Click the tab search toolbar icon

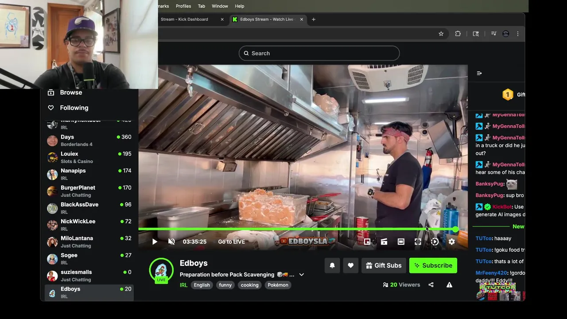pos(476,34)
